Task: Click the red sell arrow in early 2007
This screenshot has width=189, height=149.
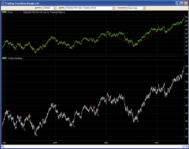Action: click(165, 83)
